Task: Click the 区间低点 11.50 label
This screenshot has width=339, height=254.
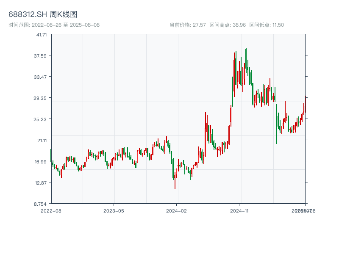Action: (x=267, y=25)
